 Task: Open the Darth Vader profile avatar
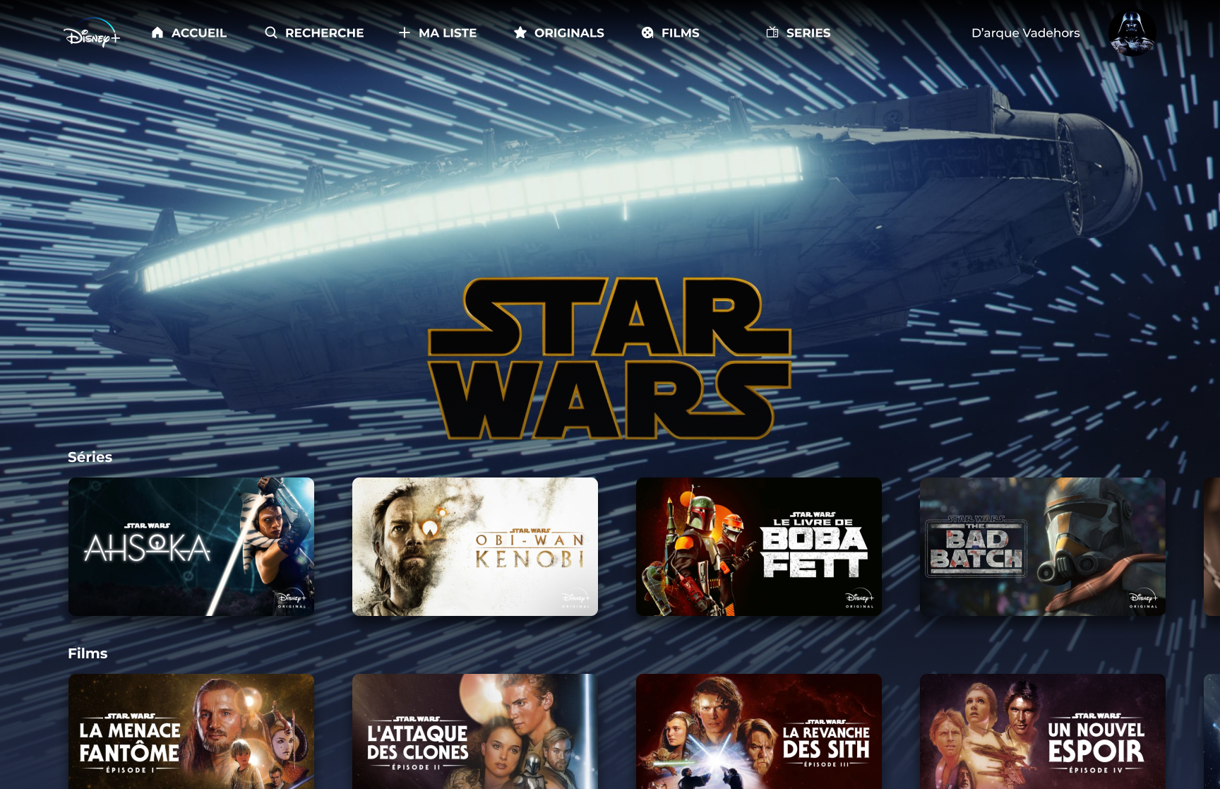(1132, 32)
